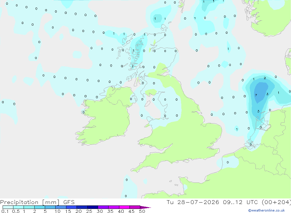Click the legend label "50"

point(142,211)
